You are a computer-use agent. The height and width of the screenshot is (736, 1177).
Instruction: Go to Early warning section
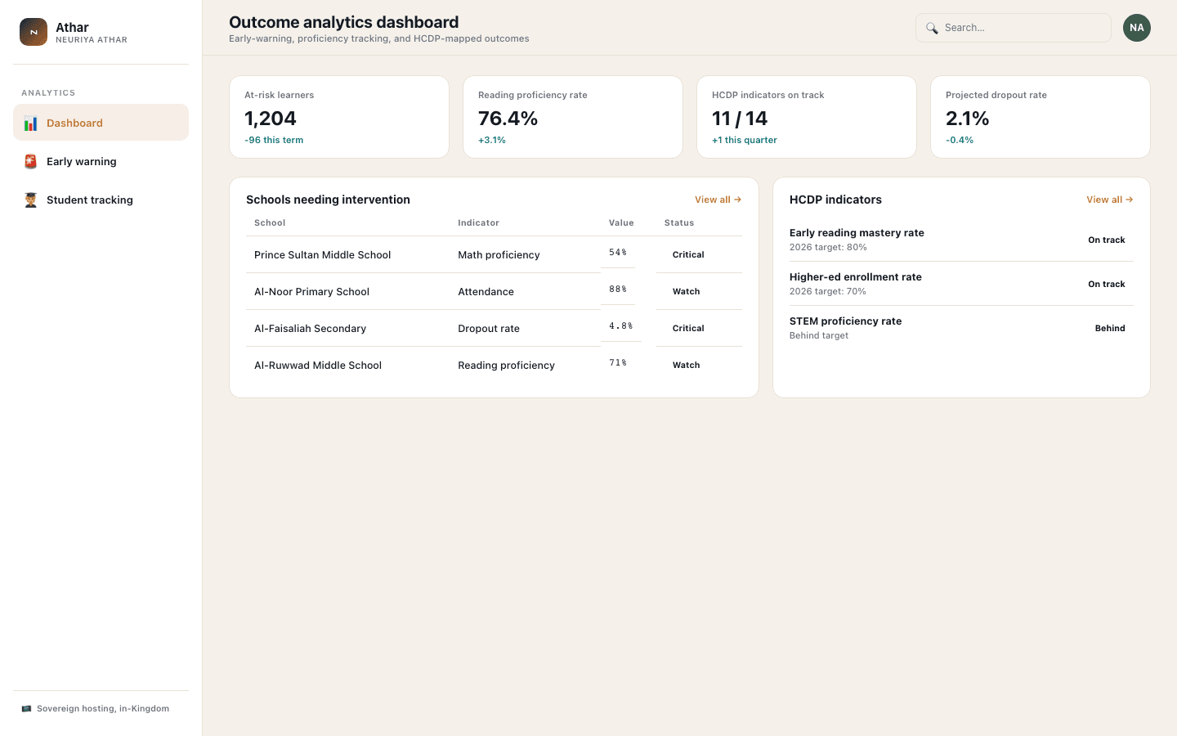coord(101,161)
